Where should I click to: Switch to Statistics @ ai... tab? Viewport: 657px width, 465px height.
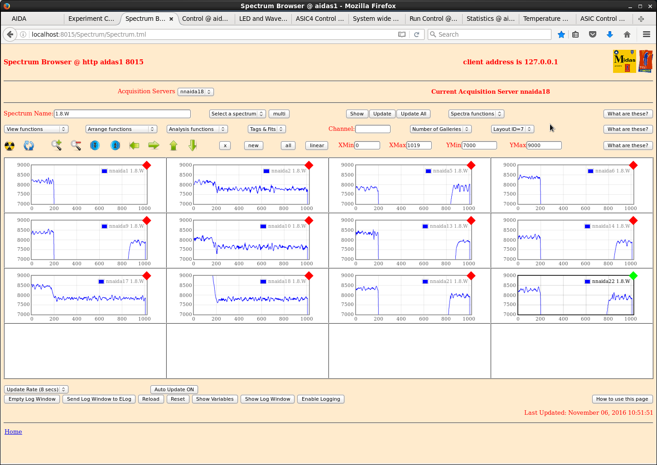pos(491,19)
